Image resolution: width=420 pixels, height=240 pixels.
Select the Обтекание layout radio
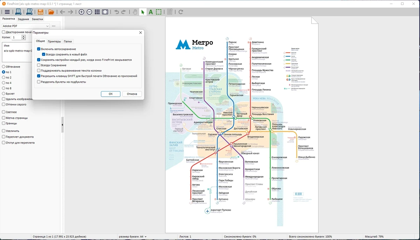(x=3, y=67)
